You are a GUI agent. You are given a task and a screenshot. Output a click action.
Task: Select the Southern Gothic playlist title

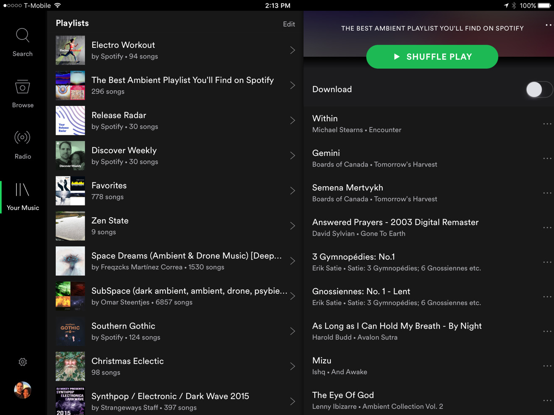click(123, 326)
